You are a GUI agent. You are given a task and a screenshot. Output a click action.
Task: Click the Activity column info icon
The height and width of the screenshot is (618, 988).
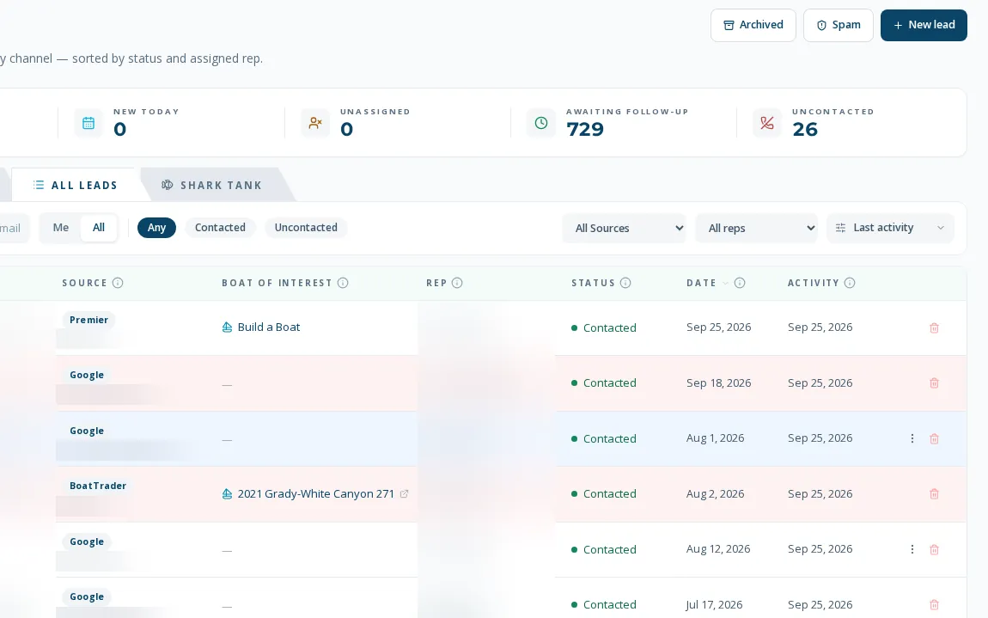point(850,283)
